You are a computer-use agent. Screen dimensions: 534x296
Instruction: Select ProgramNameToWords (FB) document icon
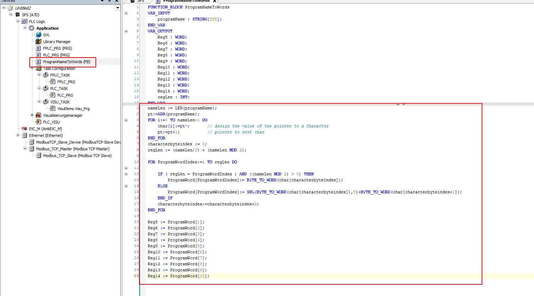point(39,62)
